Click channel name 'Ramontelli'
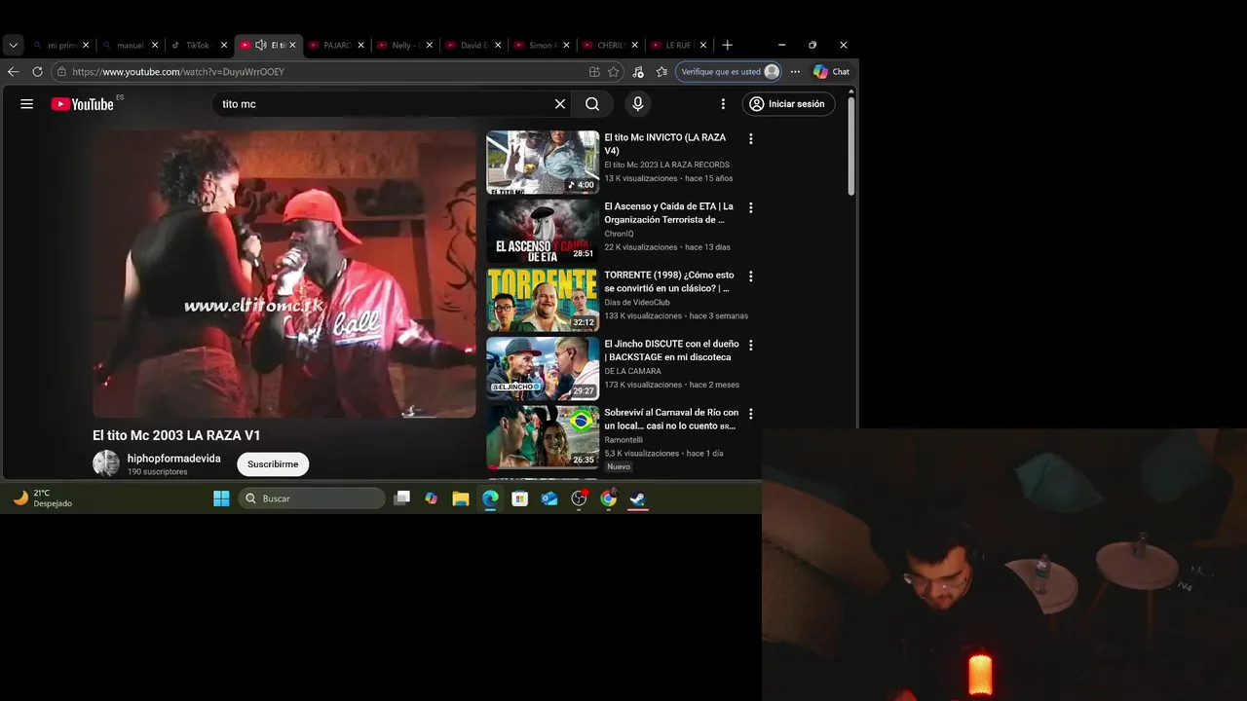1247x701 pixels. pos(623,440)
